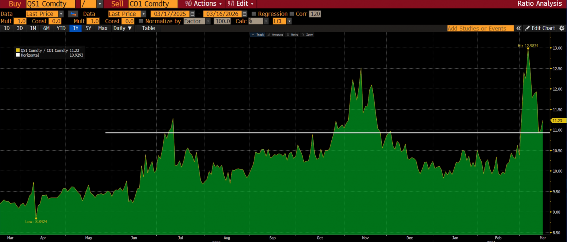Viewport: 567px width, 242px height.
Task: Click the swap Buy/Sell securities arrows icon
Action: point(73,14)
